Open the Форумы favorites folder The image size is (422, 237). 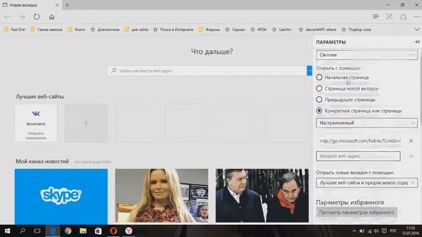tap(209, 30)
